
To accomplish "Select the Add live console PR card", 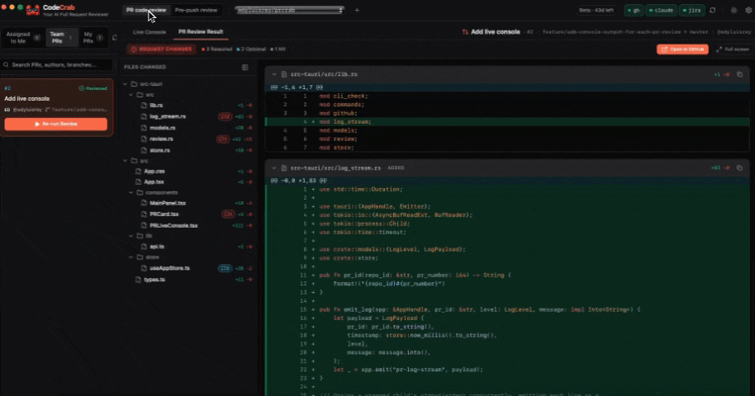I will point(56,107).
